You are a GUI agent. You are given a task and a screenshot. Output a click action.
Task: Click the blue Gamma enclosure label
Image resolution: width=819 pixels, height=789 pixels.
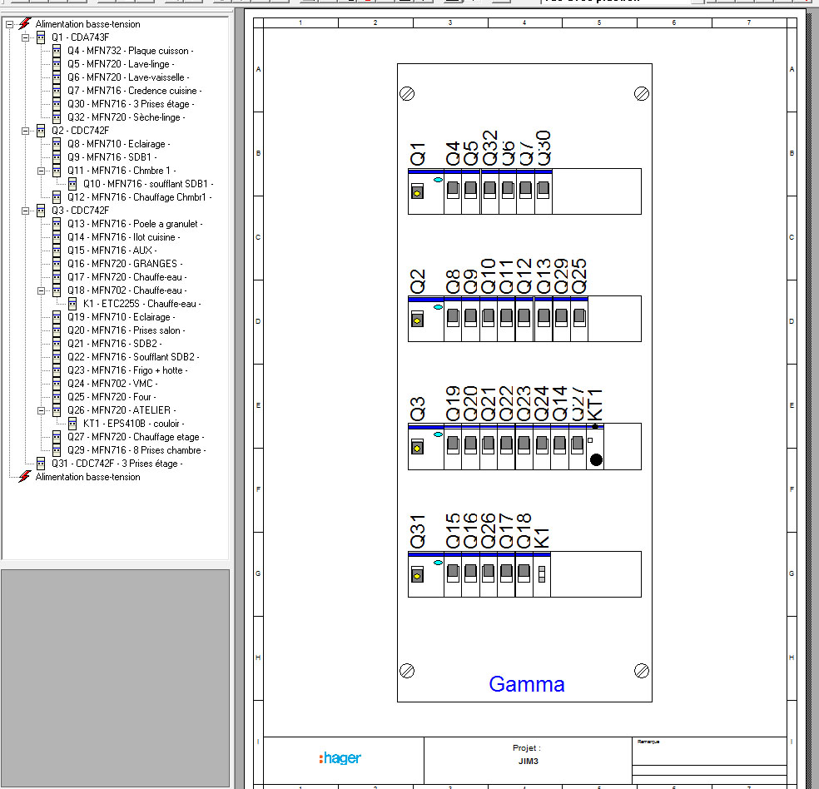click(x=527, y=684)
